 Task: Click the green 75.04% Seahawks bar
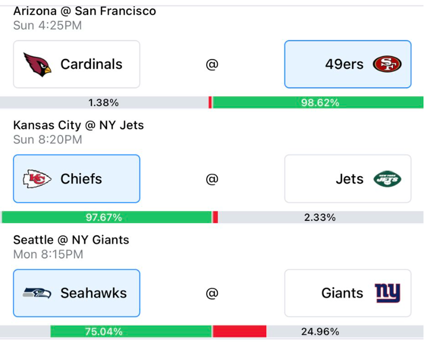pos(104,332)
